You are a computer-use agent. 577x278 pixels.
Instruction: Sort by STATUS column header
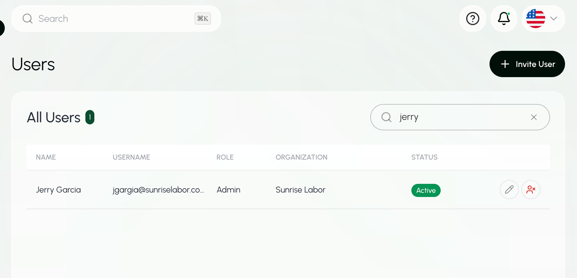tap(424, 157)
